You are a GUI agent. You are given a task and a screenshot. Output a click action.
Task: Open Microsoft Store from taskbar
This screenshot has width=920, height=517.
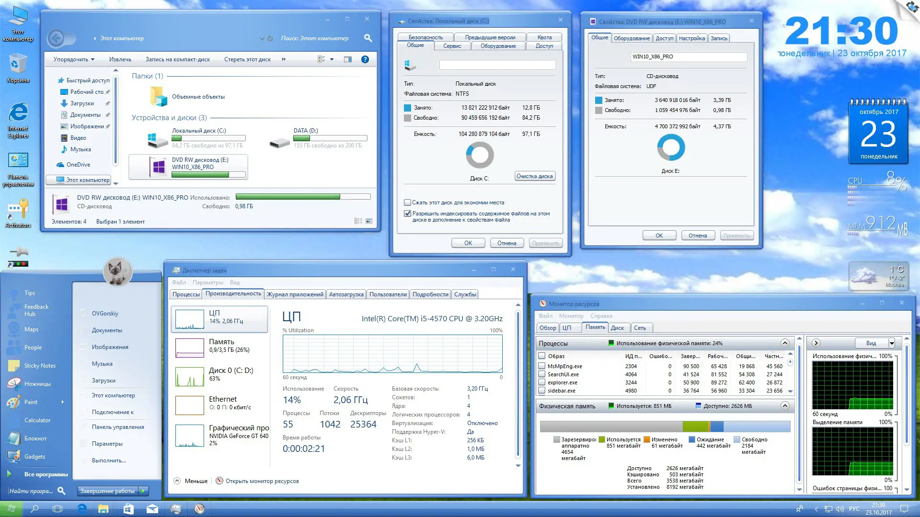128,509
